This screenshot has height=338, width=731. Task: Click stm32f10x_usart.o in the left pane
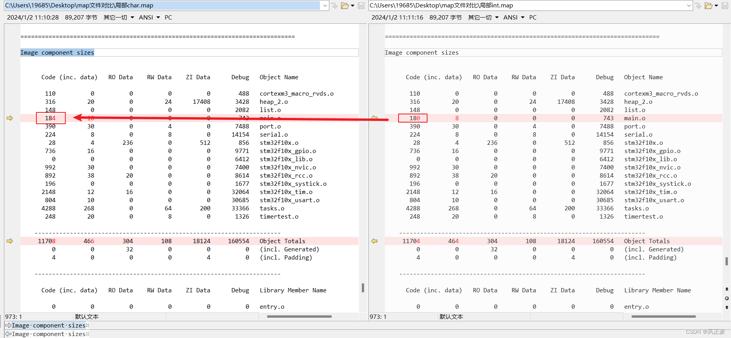point(289,200)
